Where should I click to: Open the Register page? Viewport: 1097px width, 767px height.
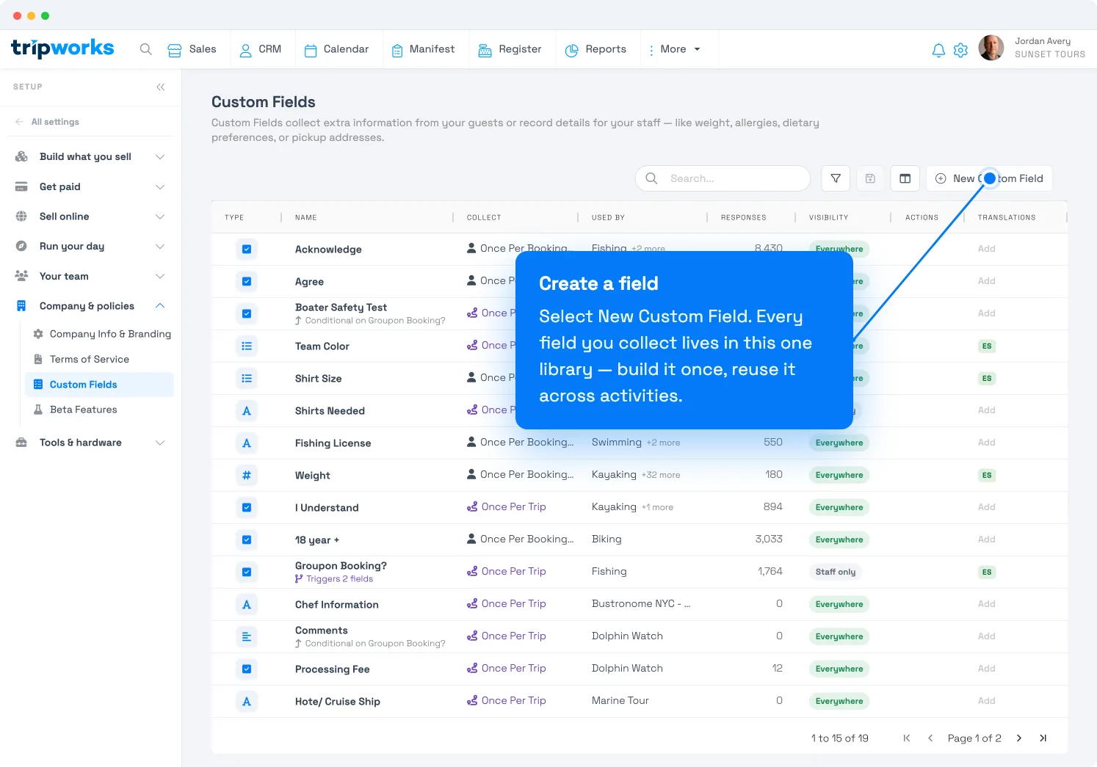[x=510, y=49]
